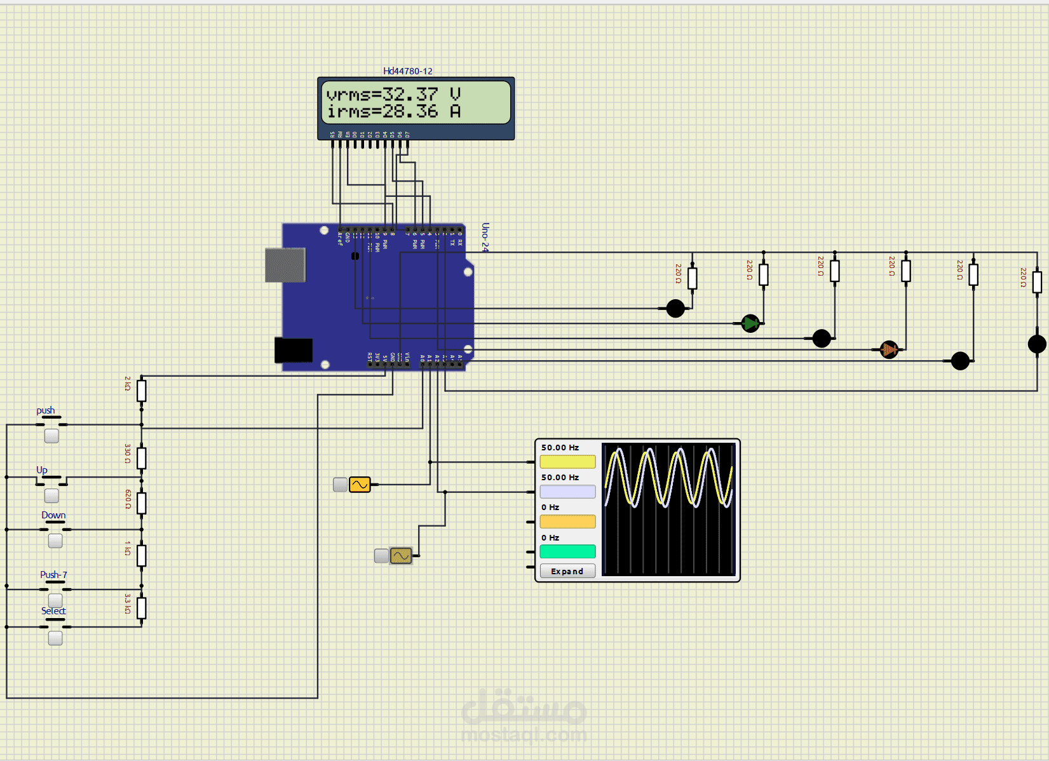The image size is (1049, 761).
Task: Select the lit red-orange LED
Action: 889,349
